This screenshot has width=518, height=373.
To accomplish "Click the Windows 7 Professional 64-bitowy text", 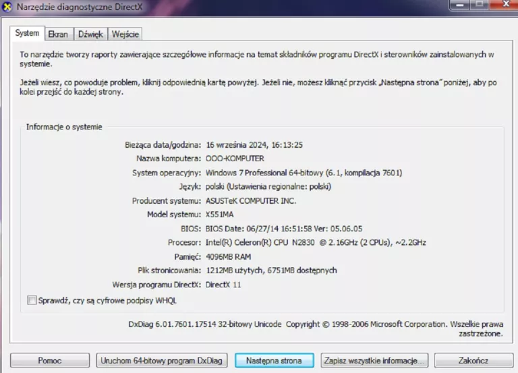I will coord(304,173).
